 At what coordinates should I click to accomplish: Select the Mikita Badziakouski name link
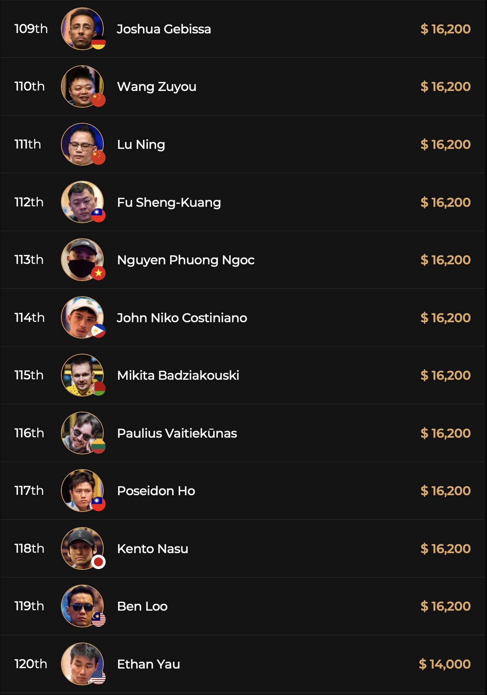pyautogui.click(x=178, y=375)
